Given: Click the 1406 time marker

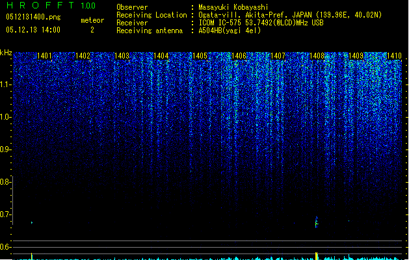Looking at the screenshot, I should (x=239, y=56).
